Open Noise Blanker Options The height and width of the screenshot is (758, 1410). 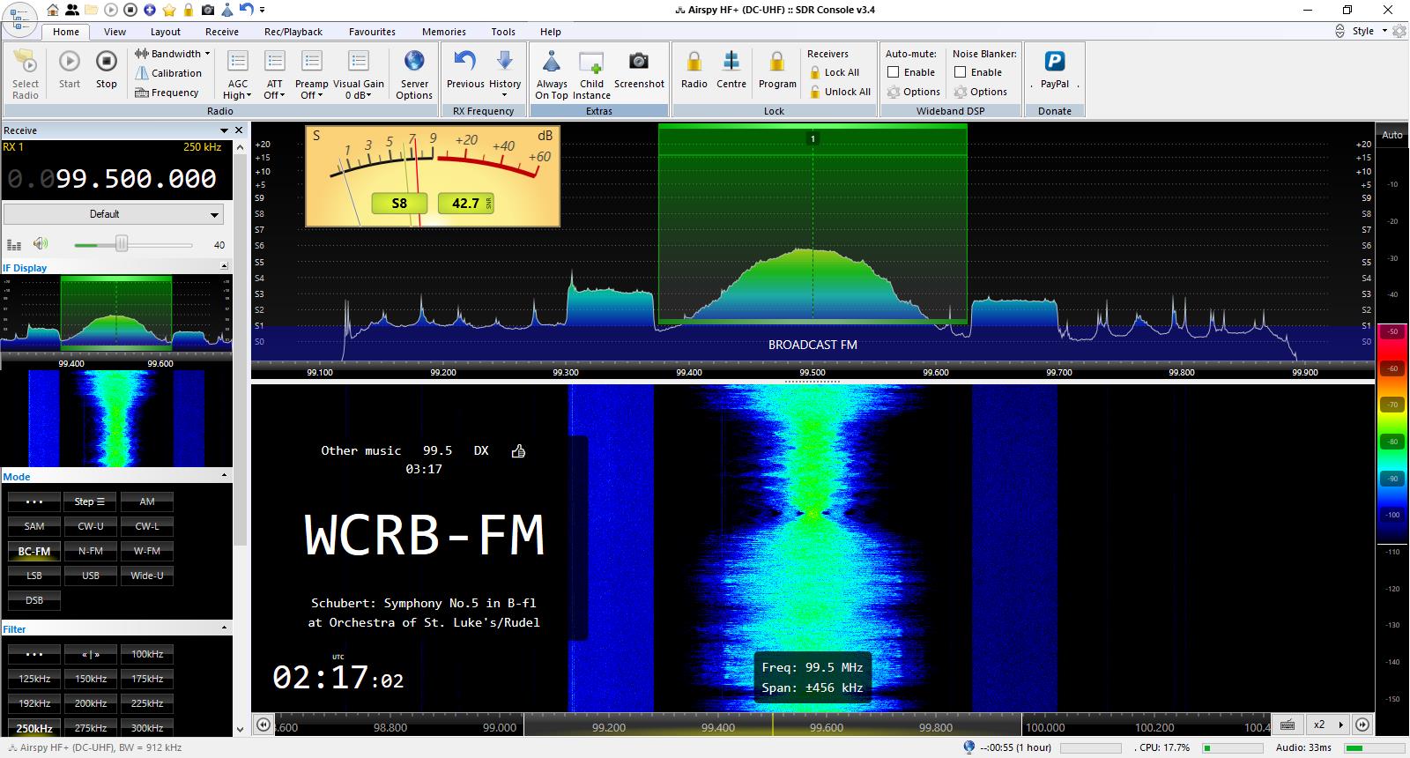pyautogui.click(x=981, y=92)
